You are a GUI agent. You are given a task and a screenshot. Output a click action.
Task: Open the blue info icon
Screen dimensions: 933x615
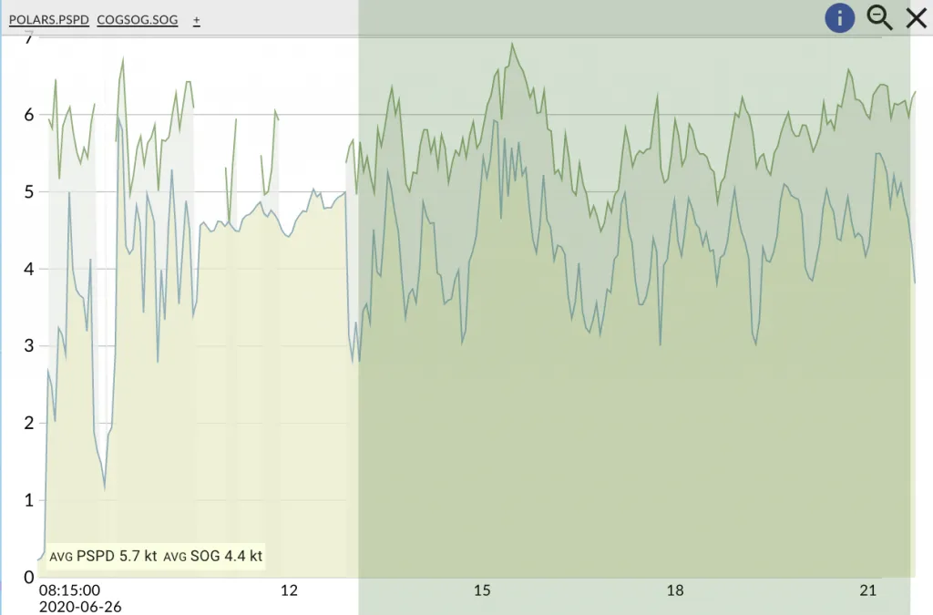[x=839, y=17]
